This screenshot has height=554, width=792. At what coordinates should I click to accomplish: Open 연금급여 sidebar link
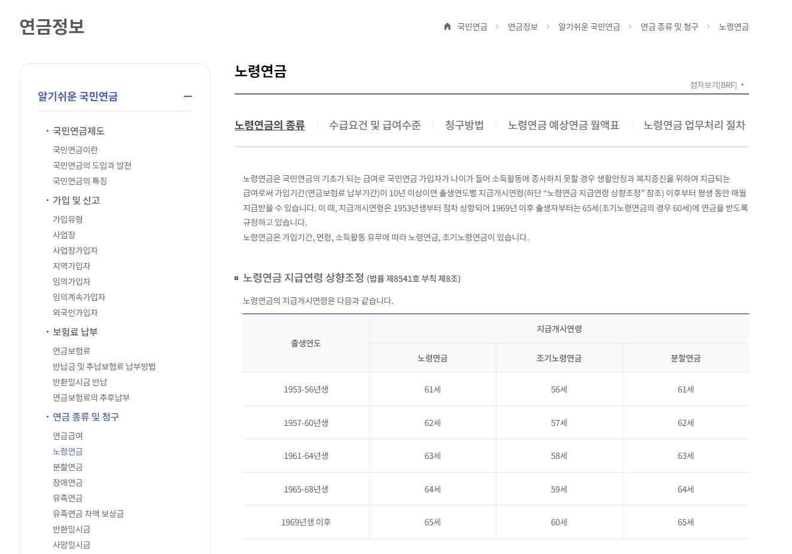68,436
